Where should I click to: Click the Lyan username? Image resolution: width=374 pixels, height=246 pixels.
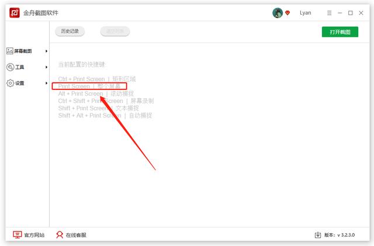pos(306,13)
